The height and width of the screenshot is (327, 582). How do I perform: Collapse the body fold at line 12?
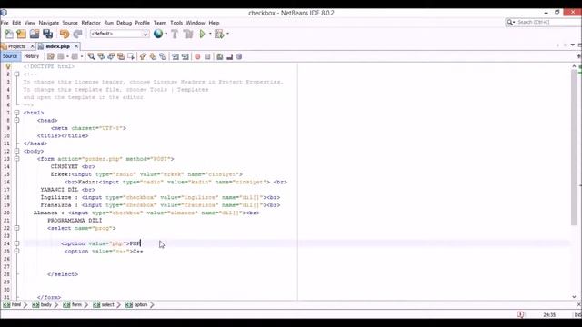pyautogui.click(x=16, y=152)
